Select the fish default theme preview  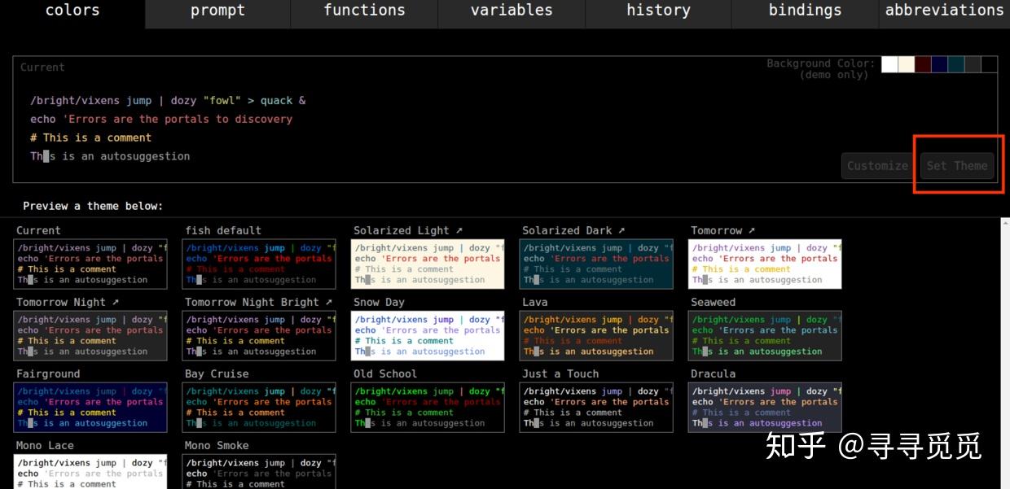pos(259,264)
